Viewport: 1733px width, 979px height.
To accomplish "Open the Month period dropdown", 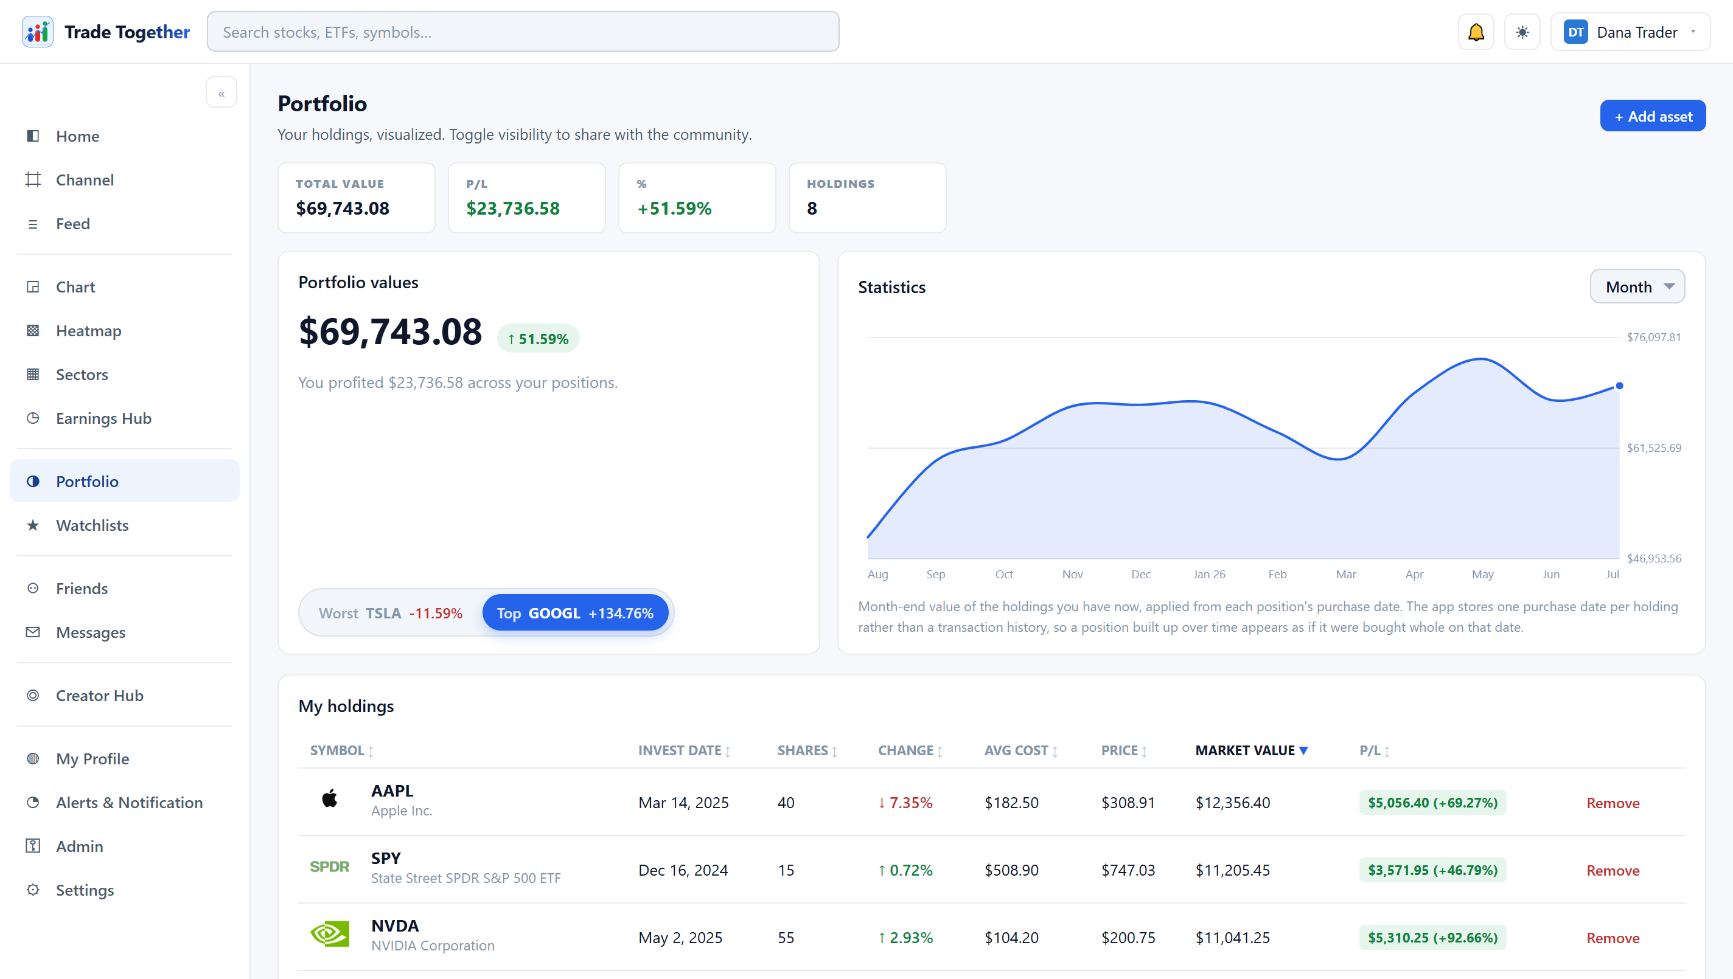I will coord(1637,286).
